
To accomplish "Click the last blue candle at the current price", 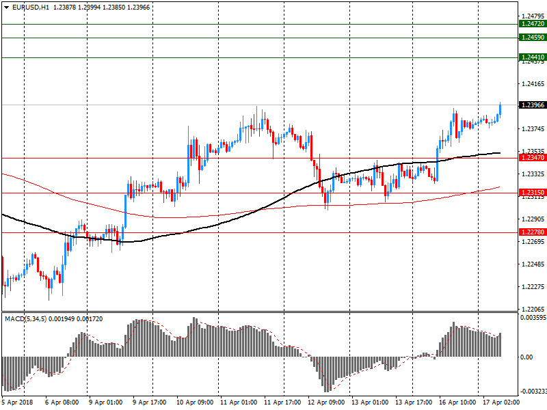I will [501, 110].
